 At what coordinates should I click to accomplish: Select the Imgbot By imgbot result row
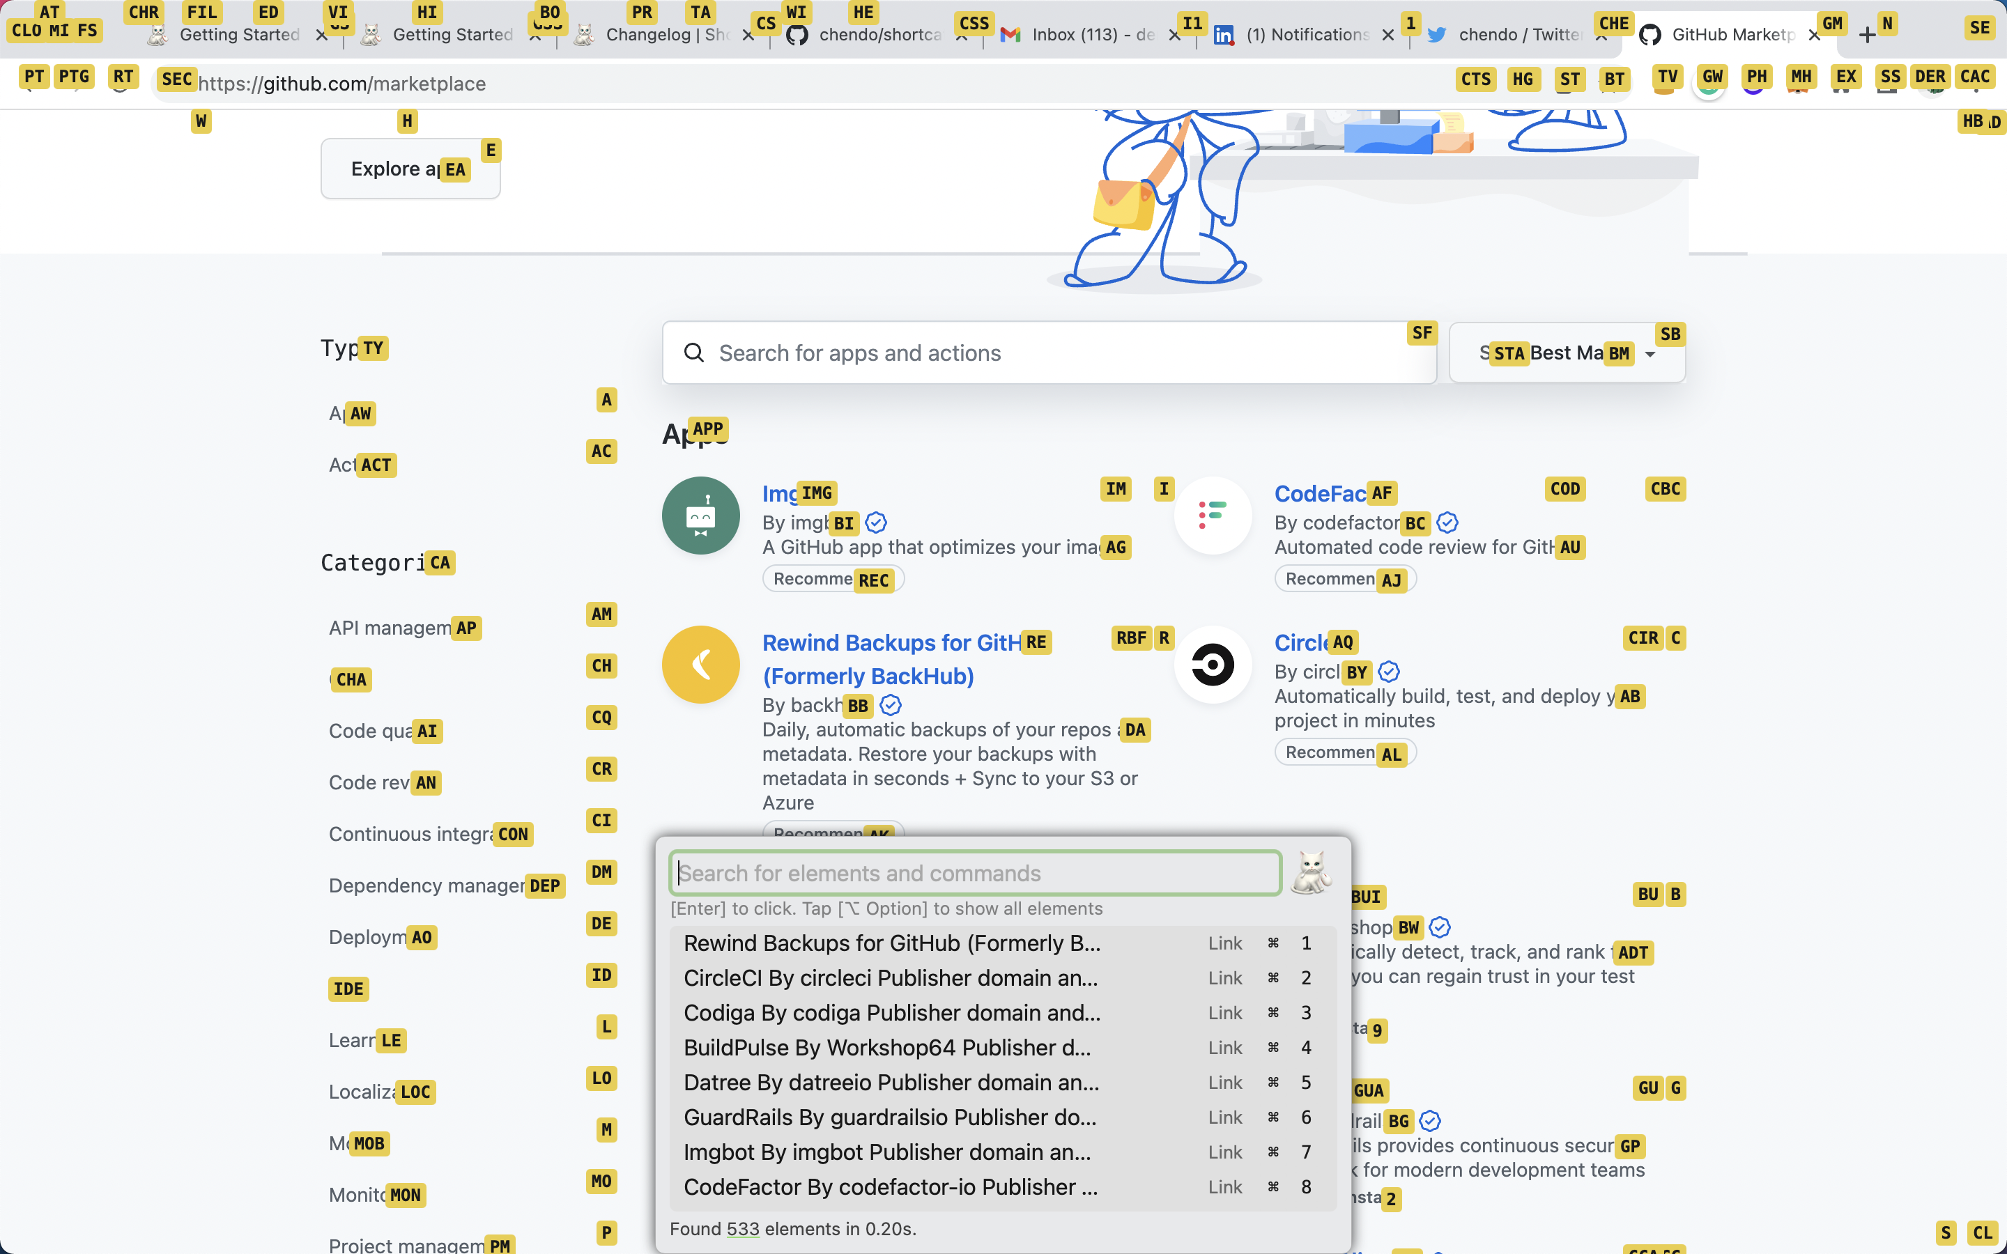(x=1003, y=1152)
